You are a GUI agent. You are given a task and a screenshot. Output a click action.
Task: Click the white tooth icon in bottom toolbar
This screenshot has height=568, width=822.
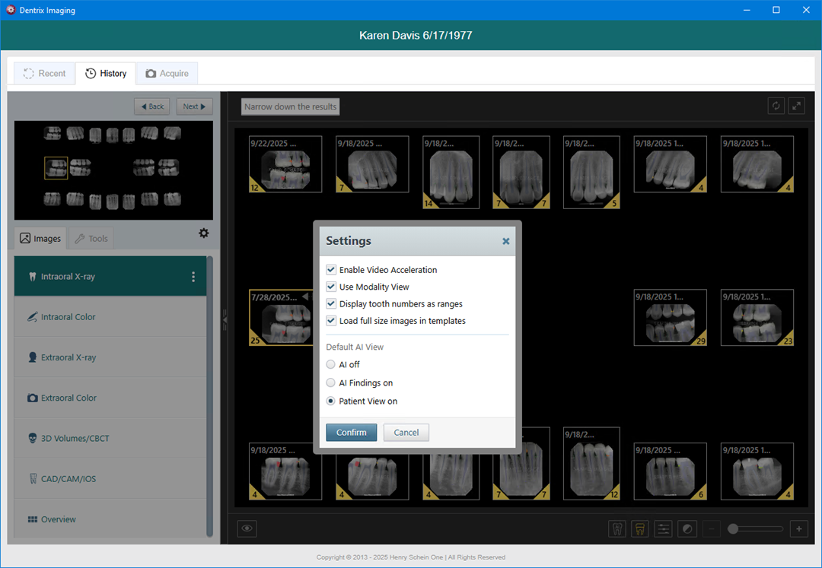point(617,528)
